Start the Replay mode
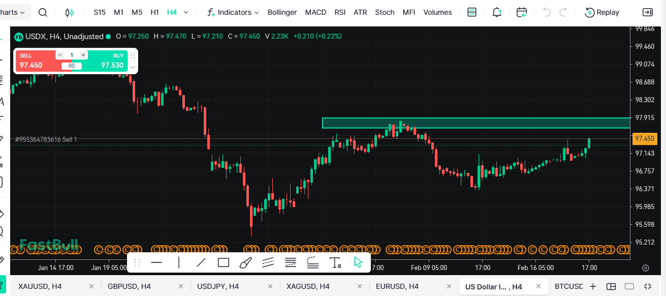Image resolution: width=666 pixels, height=296 pixels. pyautogui.click(x=602, y=12)
